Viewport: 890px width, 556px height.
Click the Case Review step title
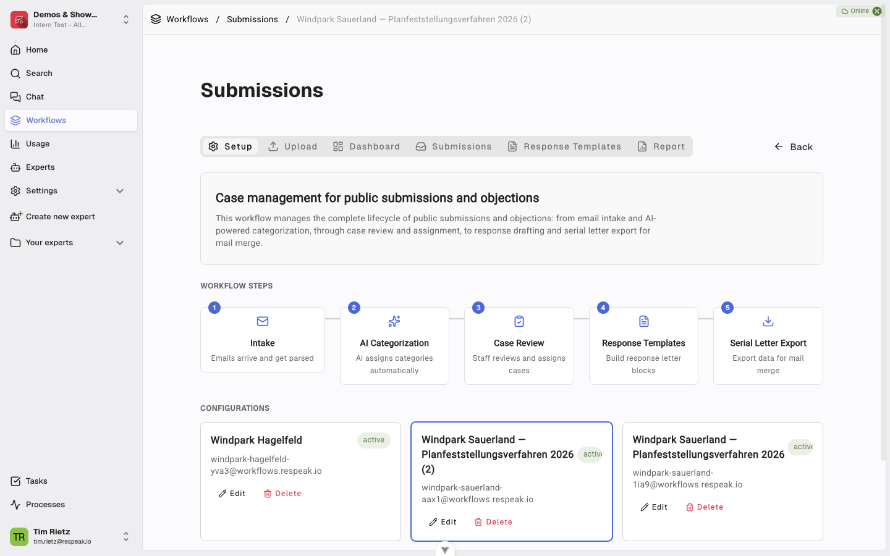coord(519,343)
